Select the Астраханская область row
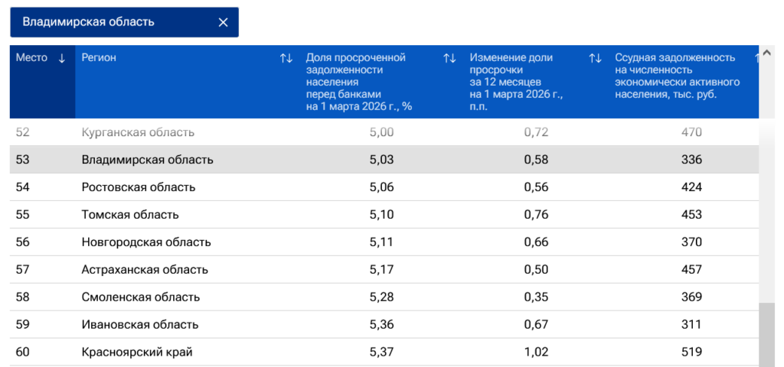 pos(384,270)
